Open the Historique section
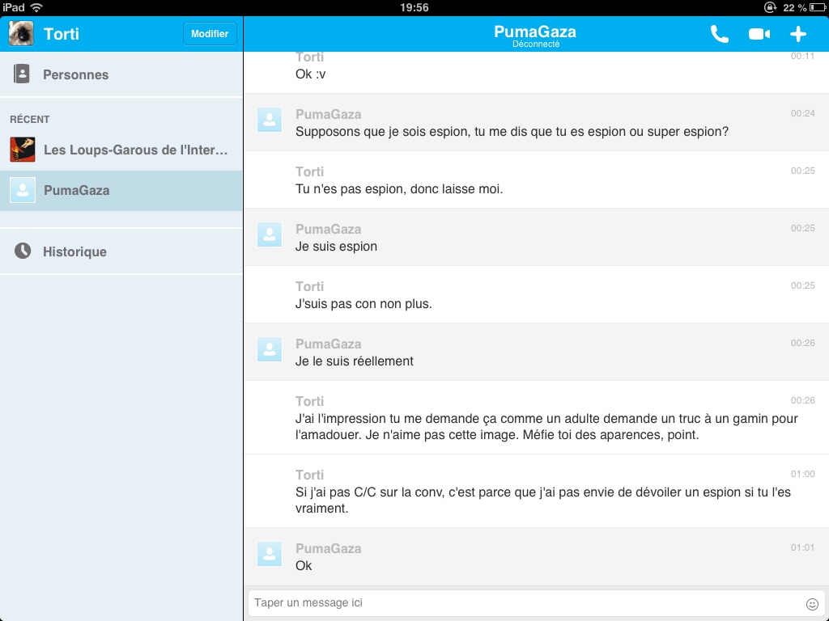The image size is (829, 621). pyautogui.click(x=75, y=252)
